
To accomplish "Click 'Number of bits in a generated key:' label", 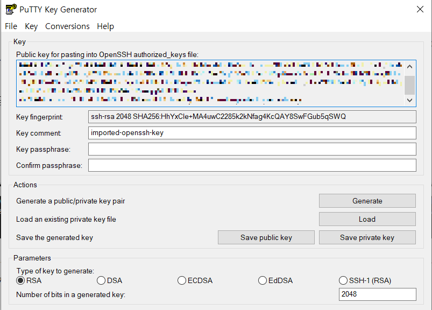I will pos(71,294).
